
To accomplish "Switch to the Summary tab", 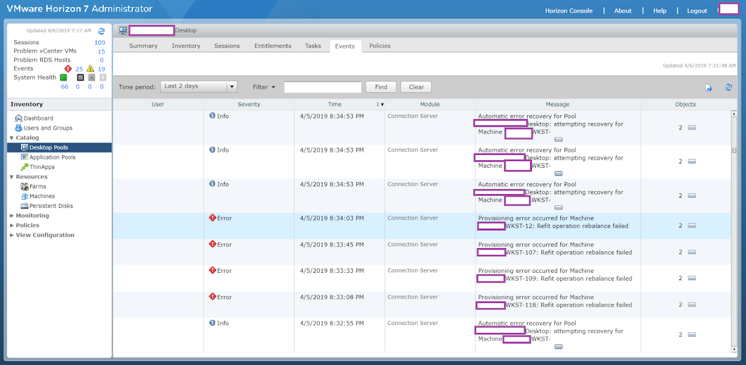I will (143, 45).
